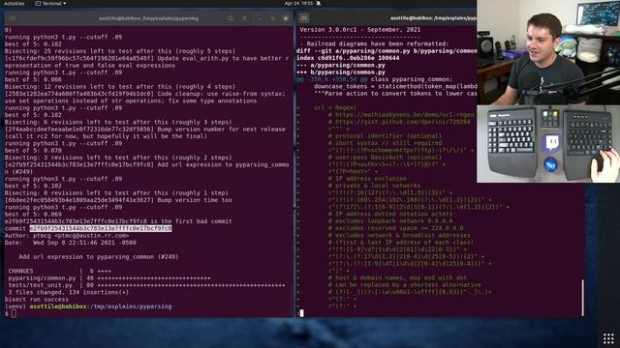The height and width of the screenshot is (348, 620).
Task: Click the keyboard camera overlay
Action: (x=548, y=144)
